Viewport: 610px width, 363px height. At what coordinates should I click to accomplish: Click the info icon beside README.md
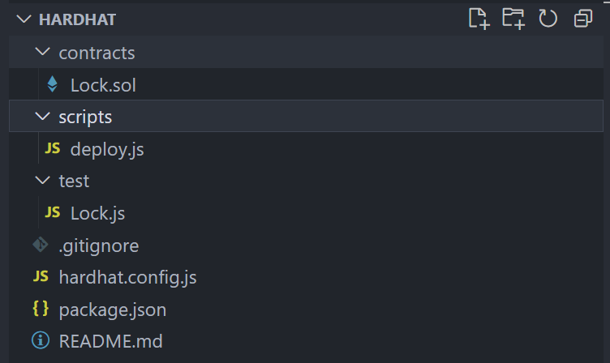tap(41, 340)
